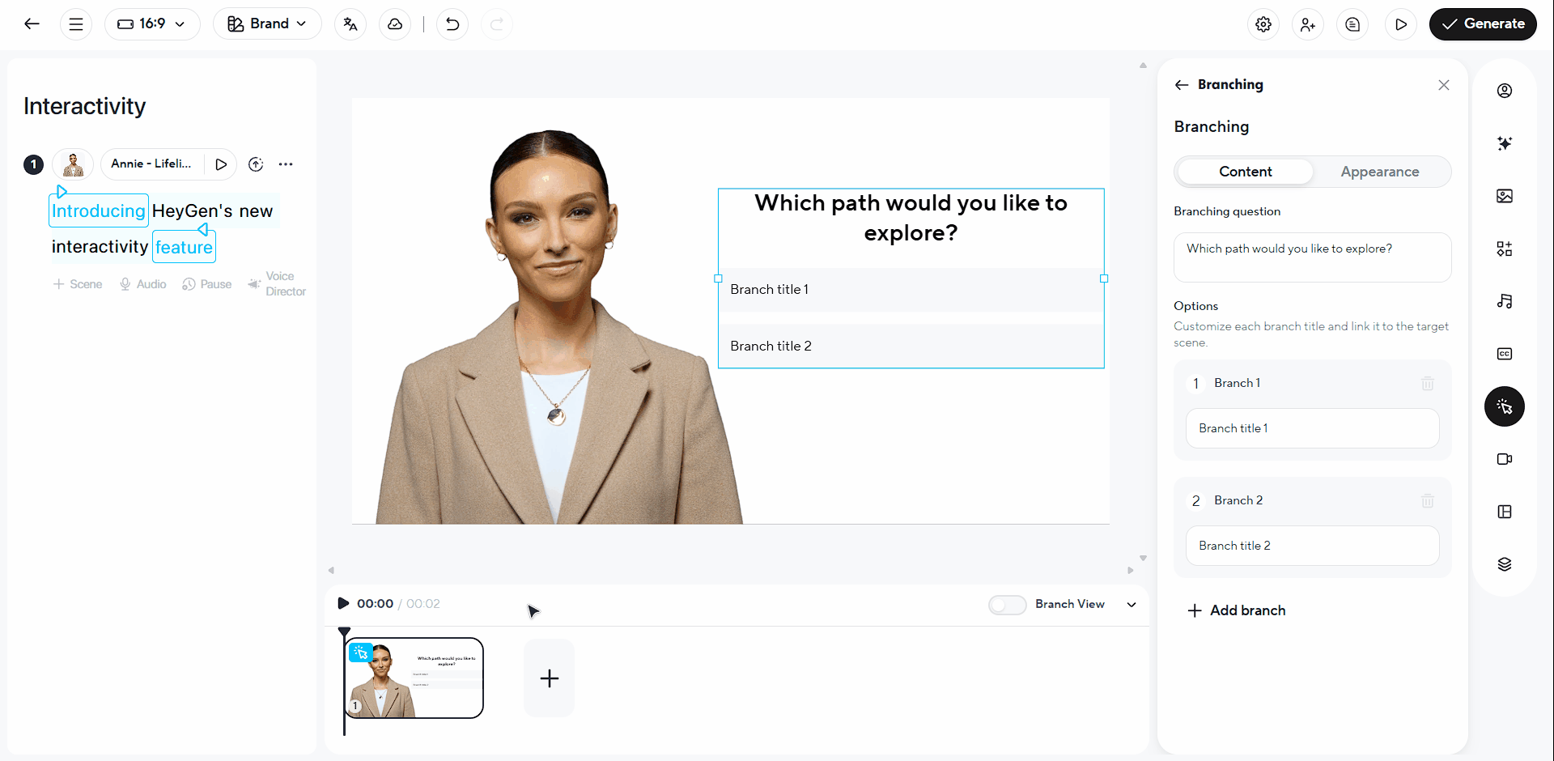Viewport: 1554px width, 761px height.
Task: Click the undo arrow icon
Action: click(452, 24)
